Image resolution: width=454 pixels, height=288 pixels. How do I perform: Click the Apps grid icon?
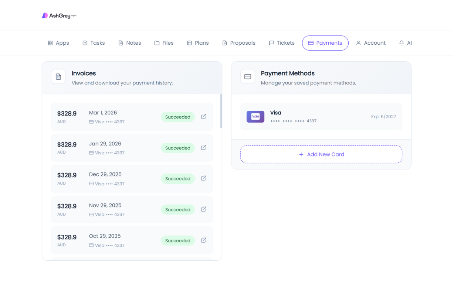click(x=50, y=43)
